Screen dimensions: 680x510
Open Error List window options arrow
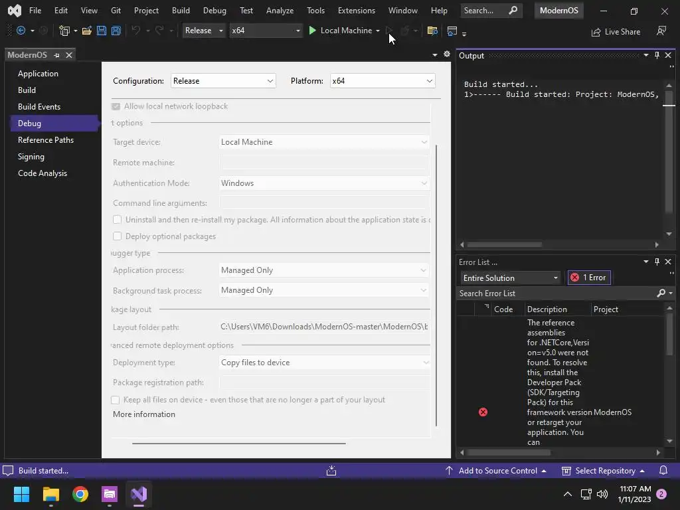(x=645, y=262)
